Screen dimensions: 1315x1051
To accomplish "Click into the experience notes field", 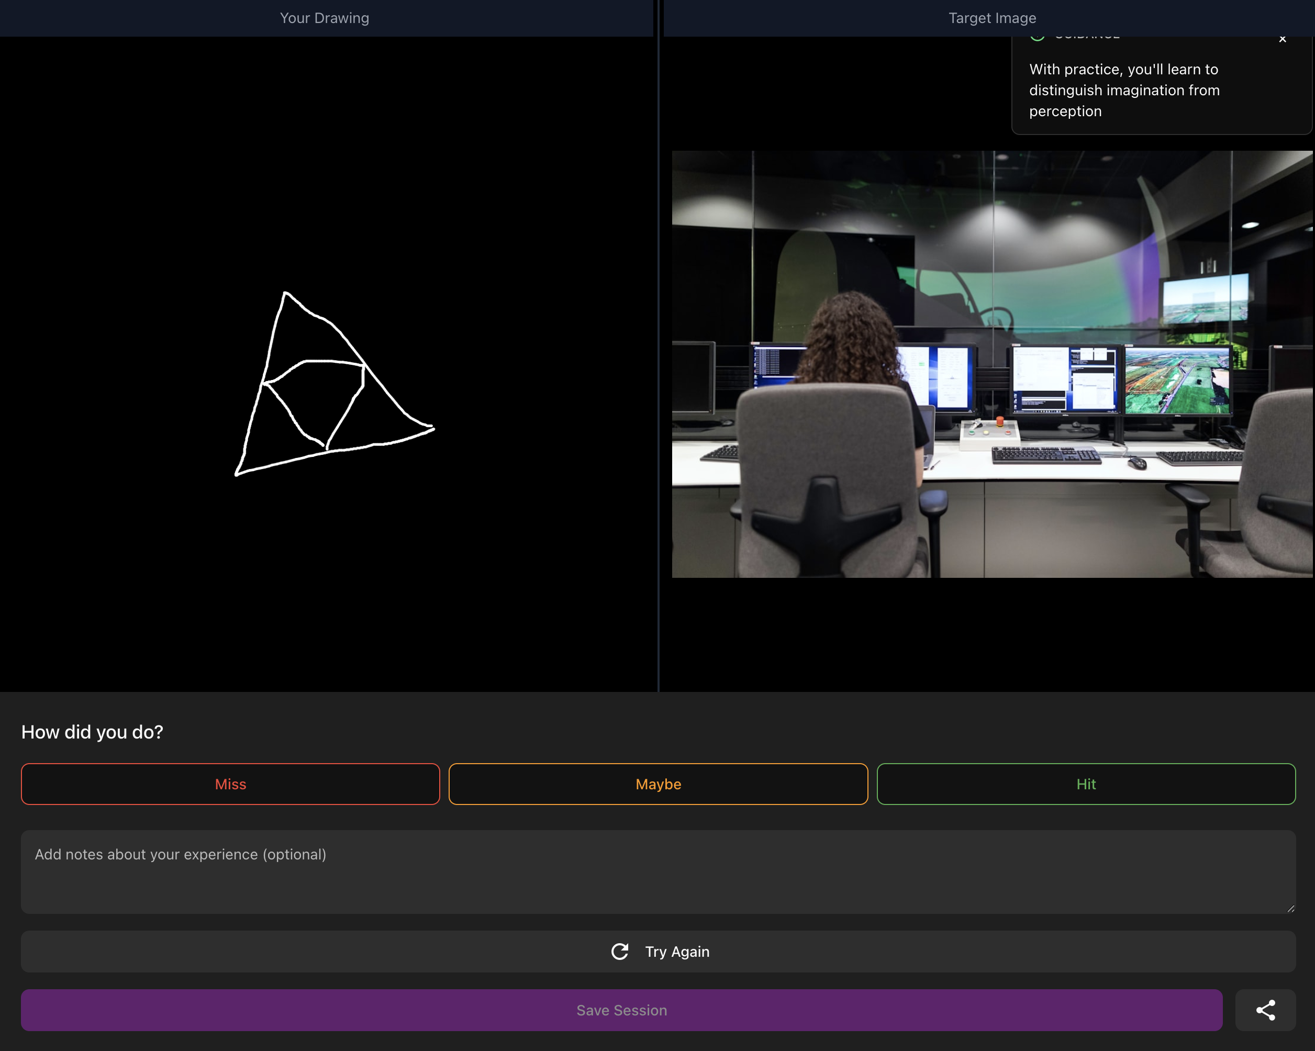I will point(658,871).
